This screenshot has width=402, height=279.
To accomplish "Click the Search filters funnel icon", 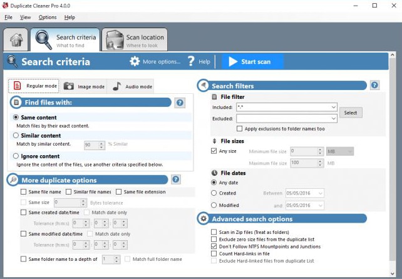I will 204,85.
